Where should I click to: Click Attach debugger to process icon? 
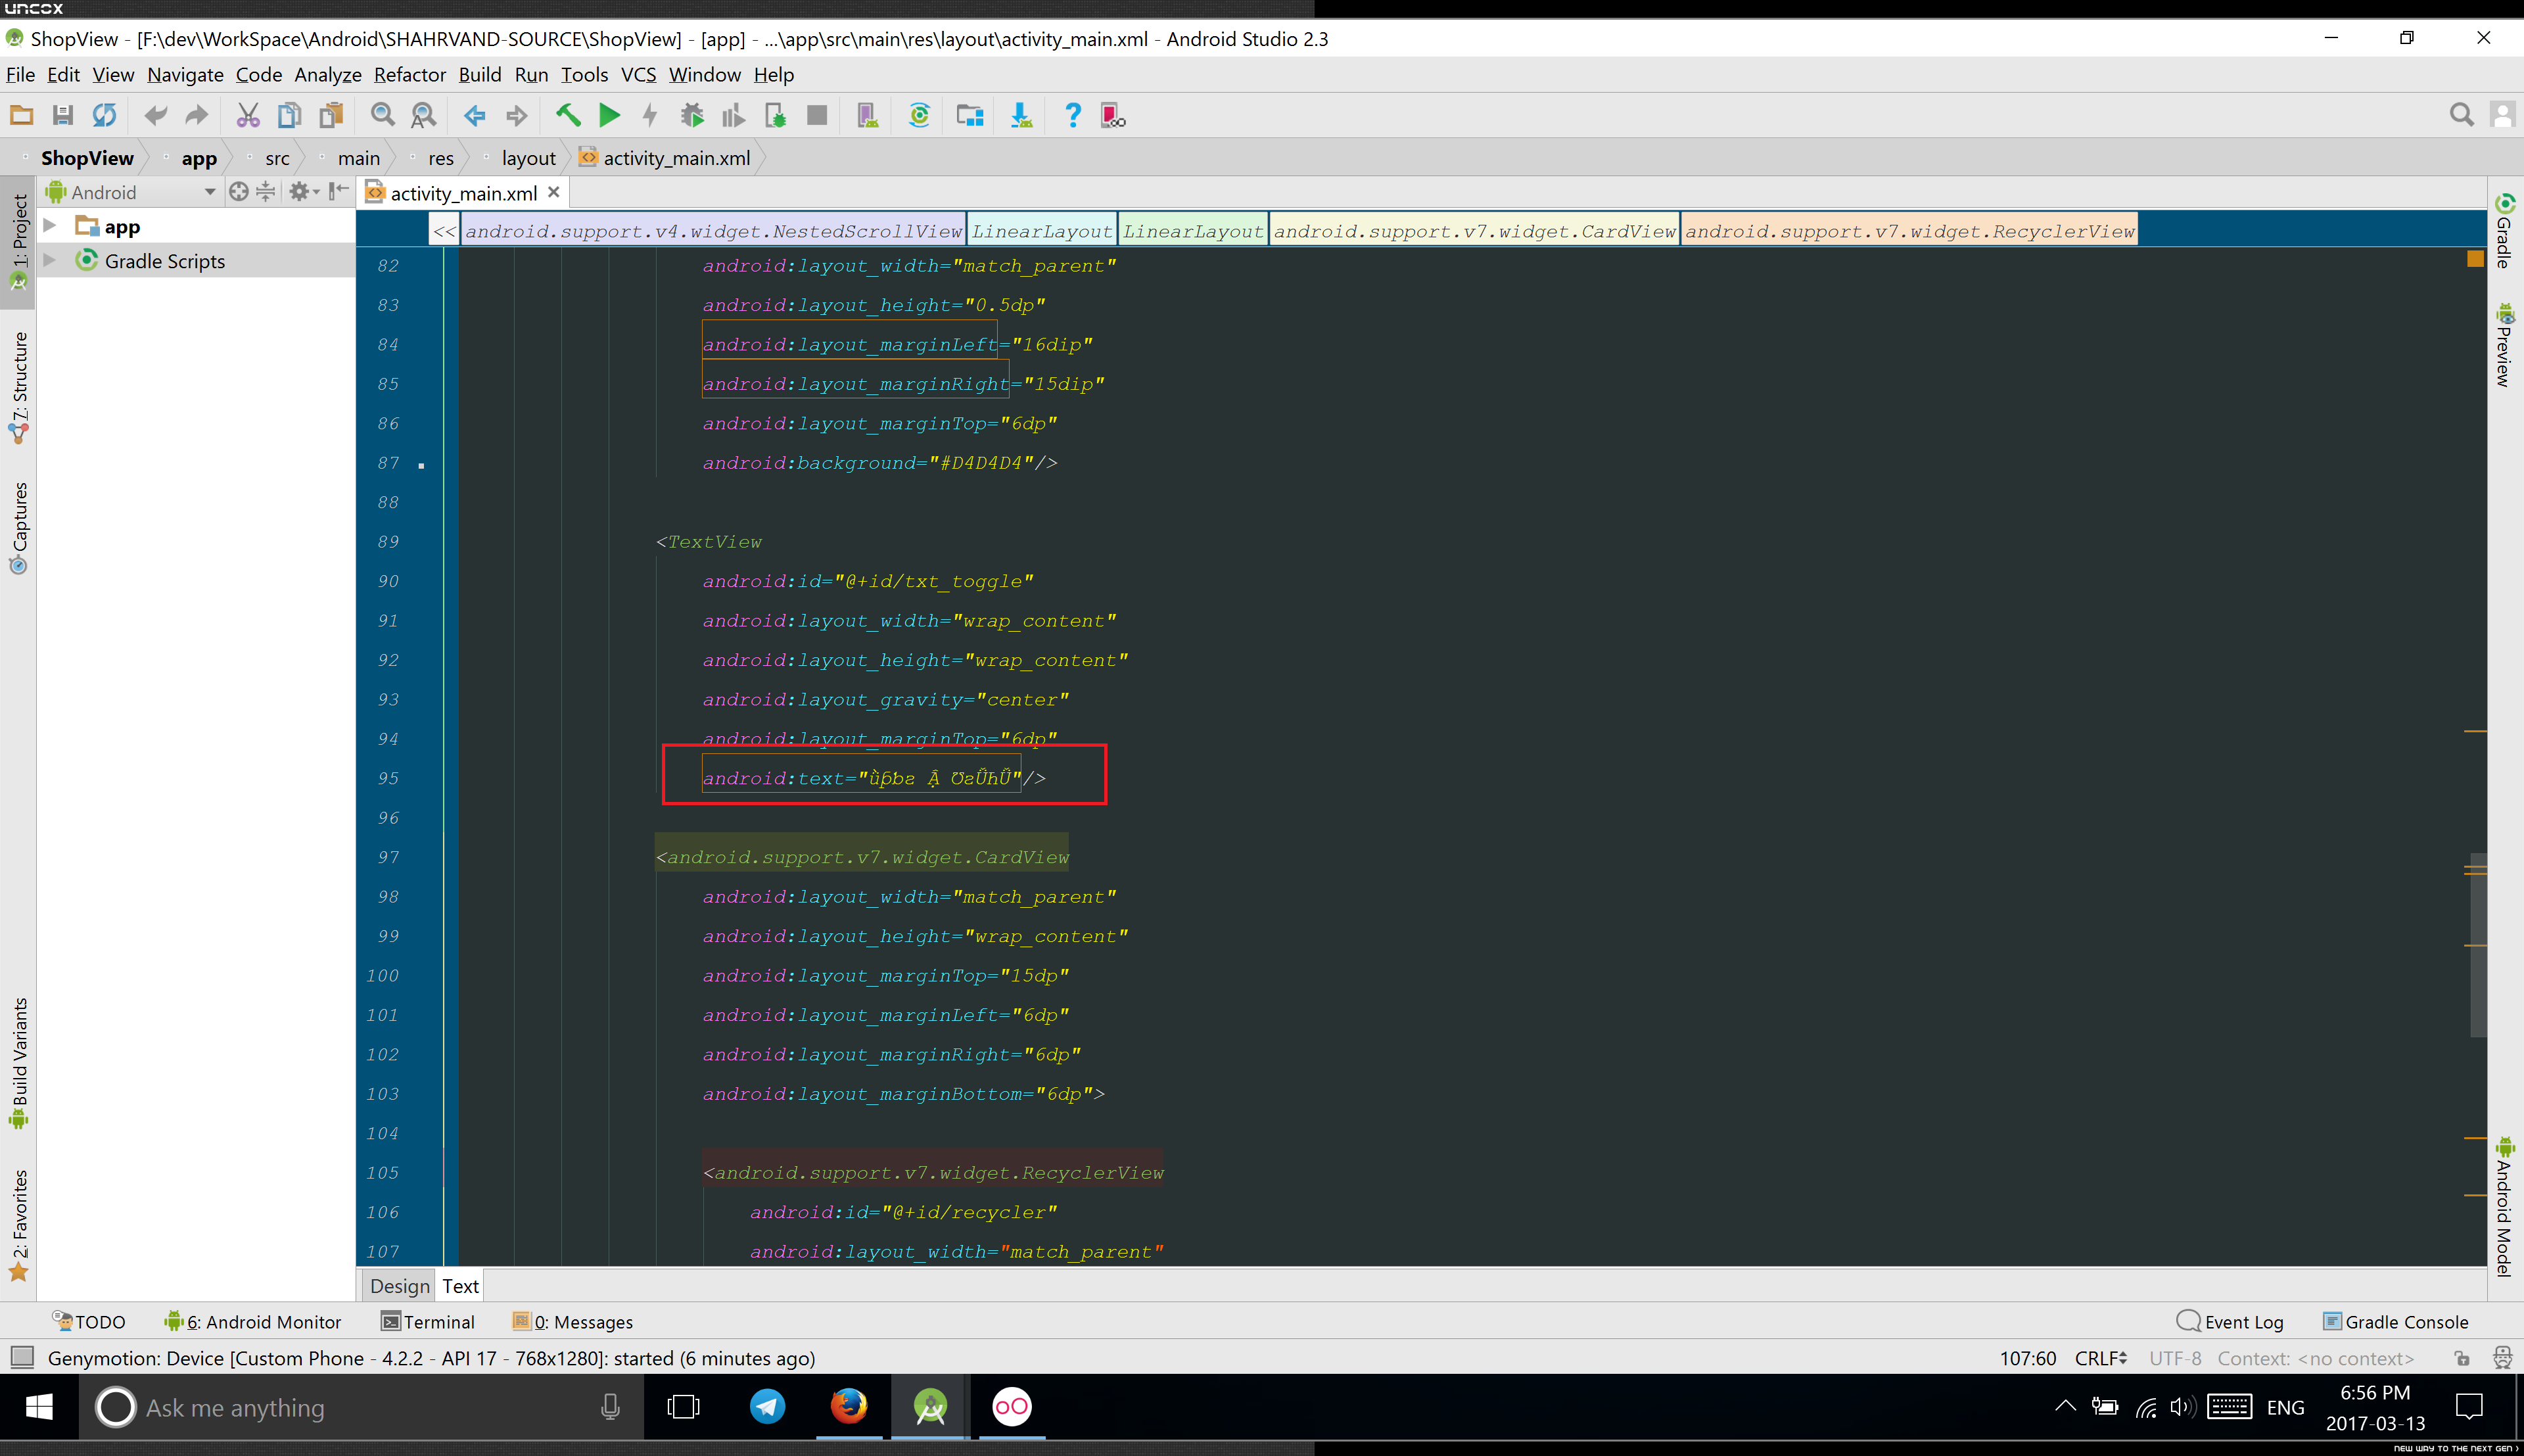pos(776,115)
